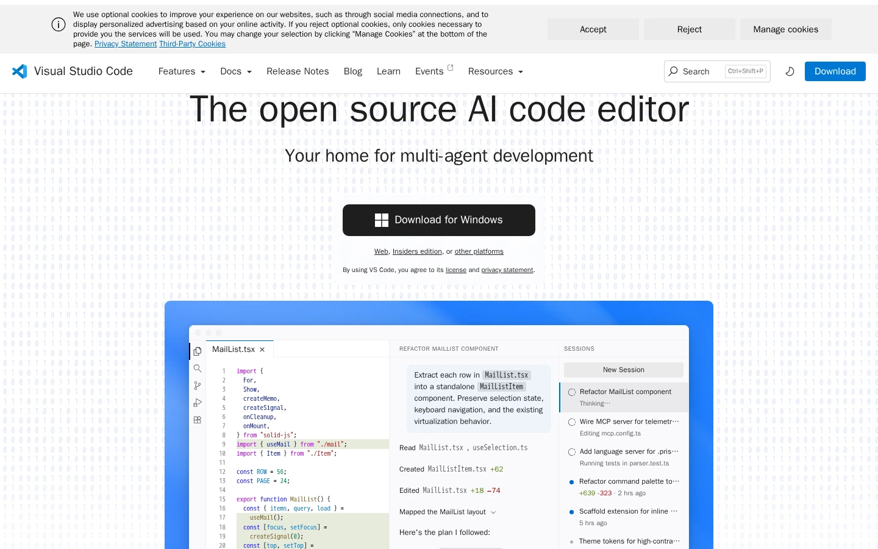
Task: Click the 'Thinking…' status text
Action: click(595, 404)
